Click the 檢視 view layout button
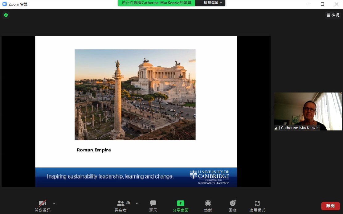 [333, 15]
